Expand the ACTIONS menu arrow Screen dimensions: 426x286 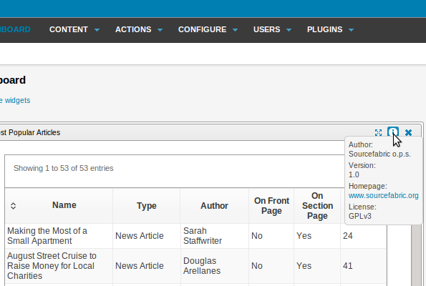(x=160, y=30)
